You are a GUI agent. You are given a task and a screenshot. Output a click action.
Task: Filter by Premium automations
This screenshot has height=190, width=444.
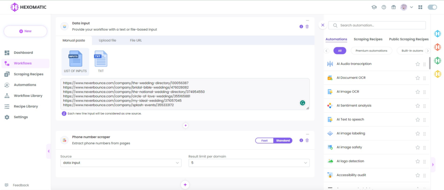coord(371,51)
